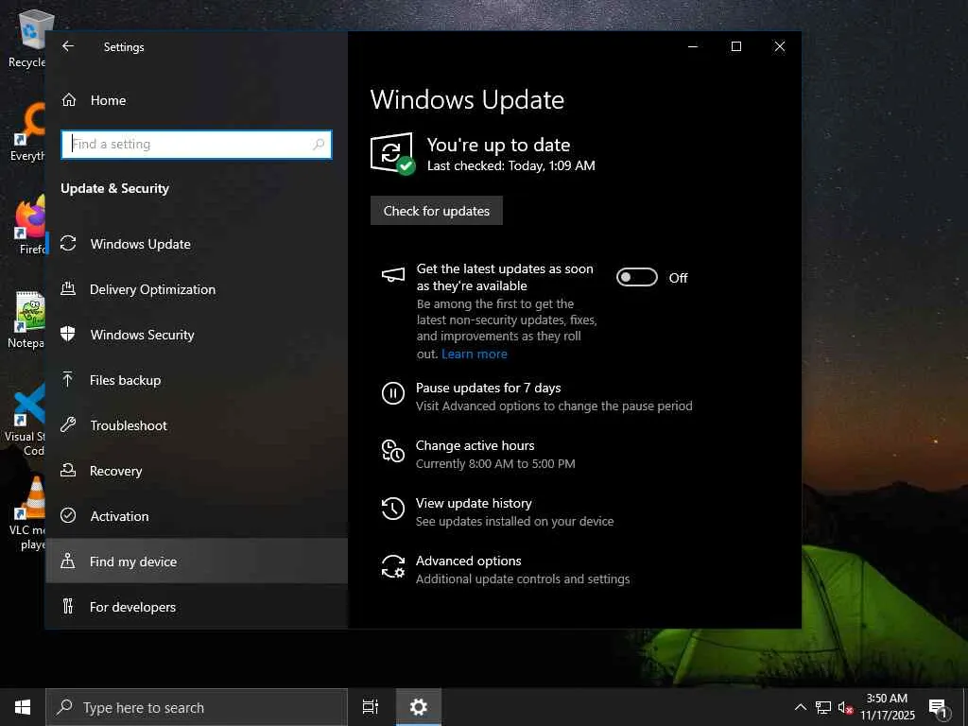Click the Check for updates button
Screen dimensions: 968x726
click(437, 211)
